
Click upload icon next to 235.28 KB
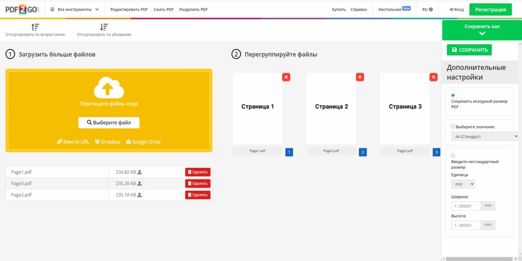[140, 184]
